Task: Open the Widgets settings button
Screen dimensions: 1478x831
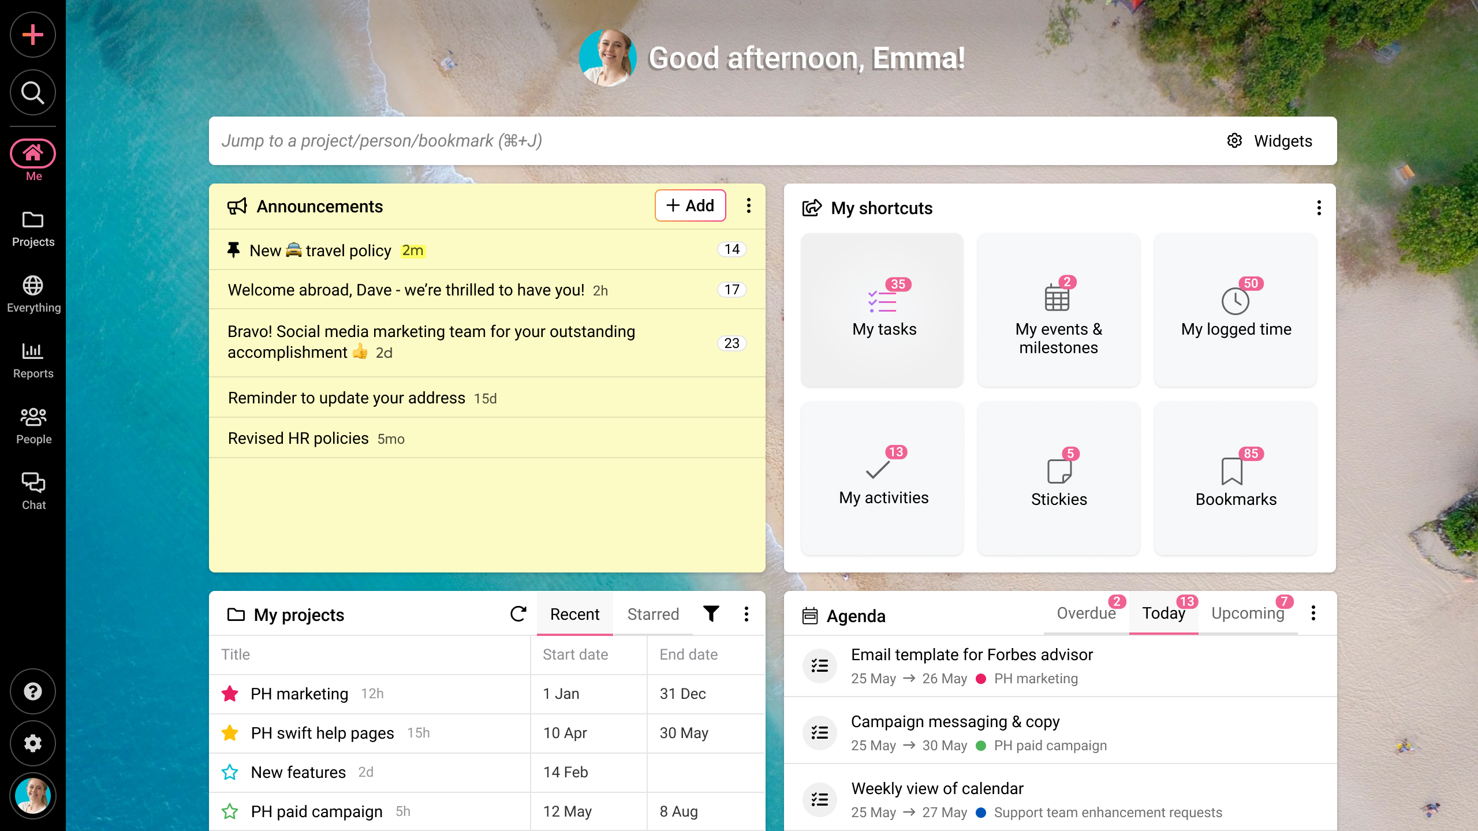Action: pos(1270,141)
